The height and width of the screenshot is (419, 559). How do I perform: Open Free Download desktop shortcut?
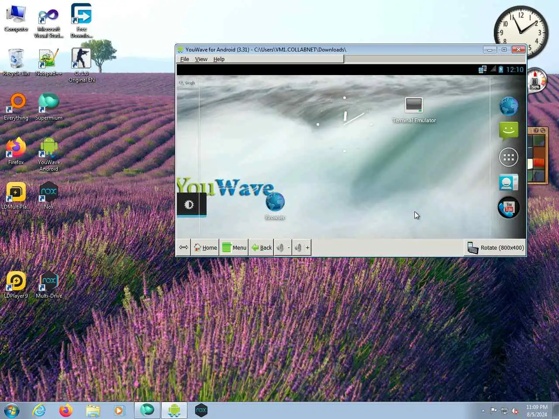click(x=81, y=21)
